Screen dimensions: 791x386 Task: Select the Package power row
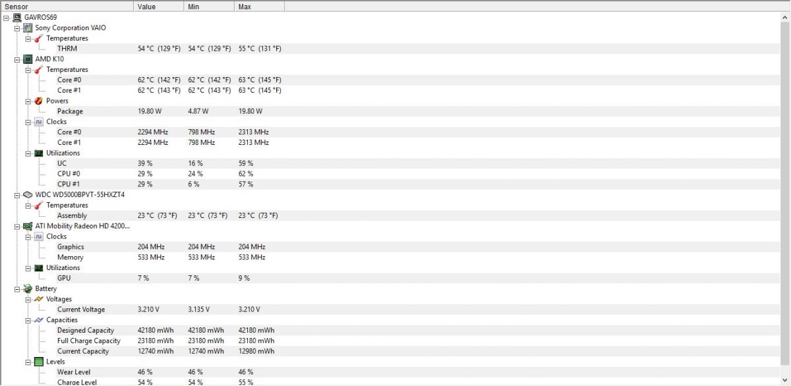(x=395, y=111)
